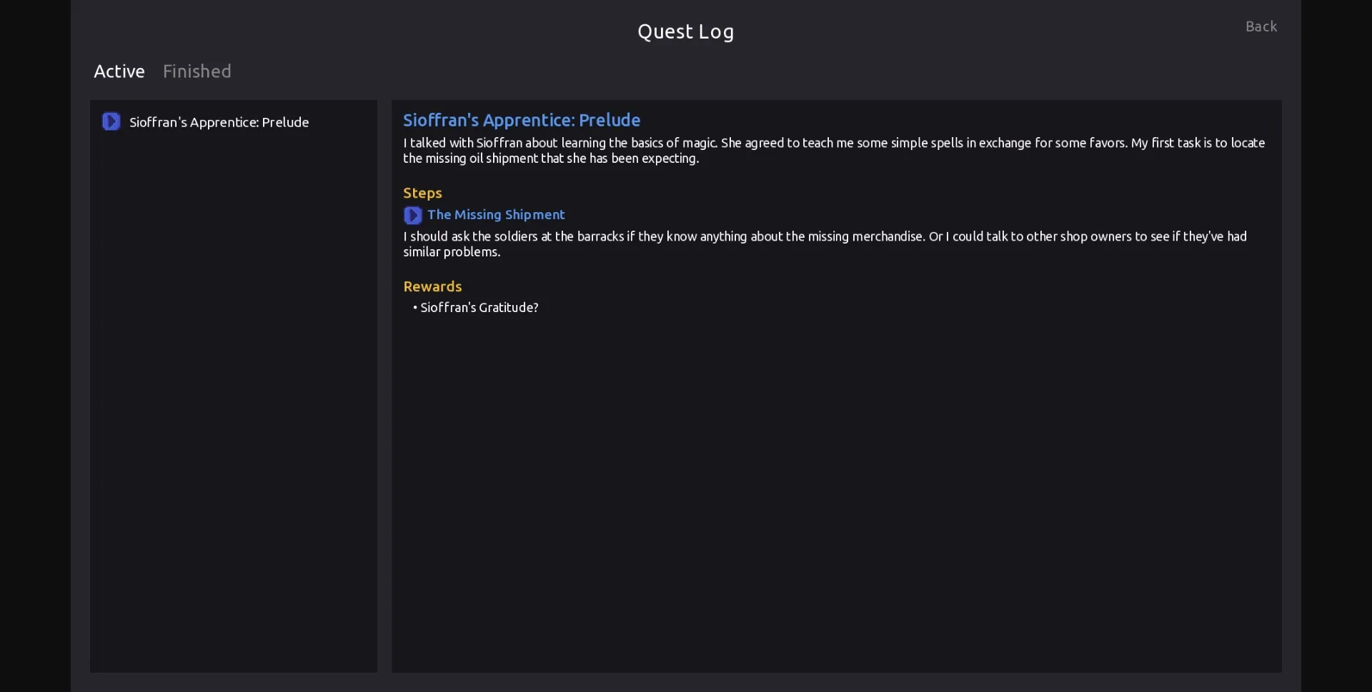The height and width of the screenshot is (692, 1372).
Task: Click the blue quest title in the details panel
Action: pos(521,120)
